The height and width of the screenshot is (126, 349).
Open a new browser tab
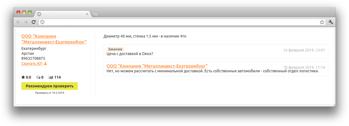pos(95,14)
